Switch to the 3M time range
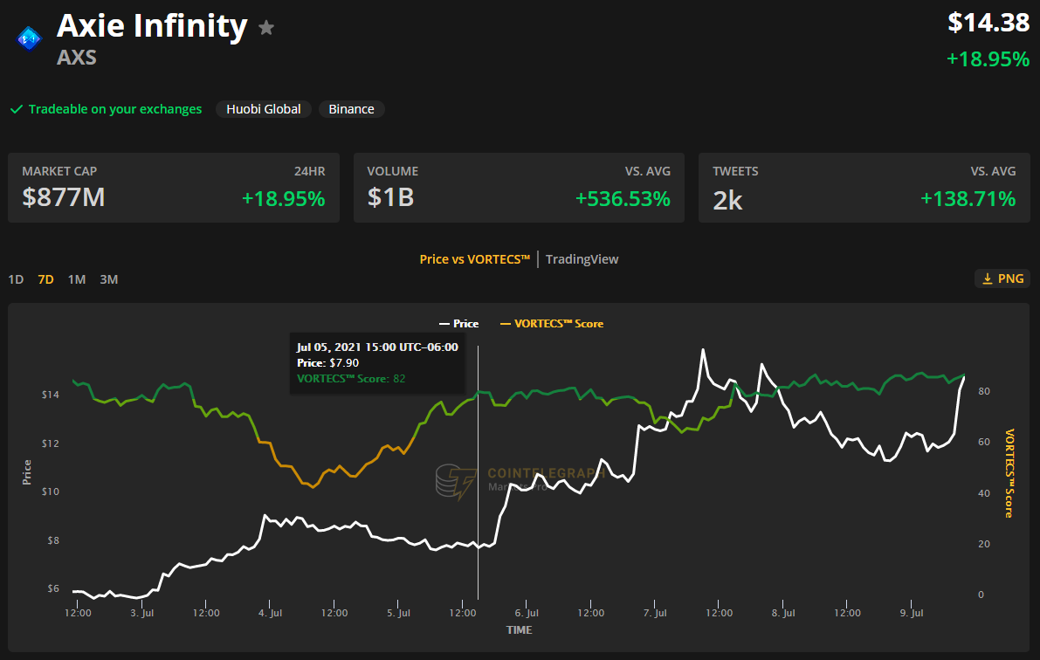The width and height of the screenshot is (1040, 660). [x=108, y=279]
